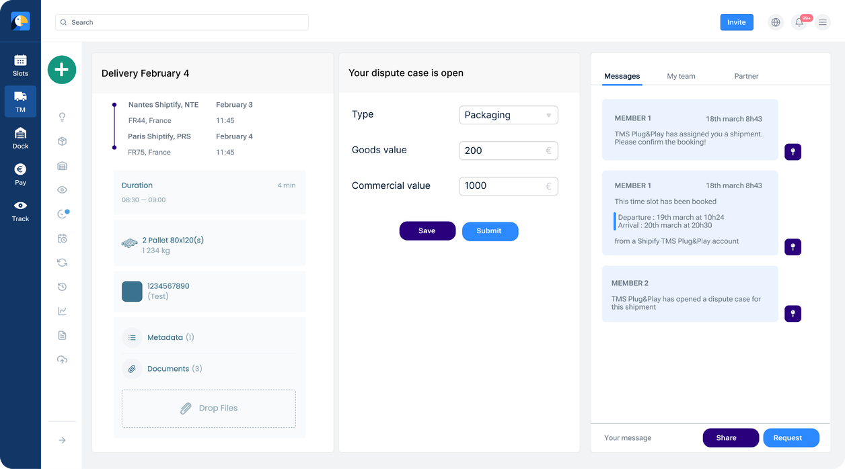
Task: Click the teal color square beside 1234567890
Action: [x=132, y=292]
